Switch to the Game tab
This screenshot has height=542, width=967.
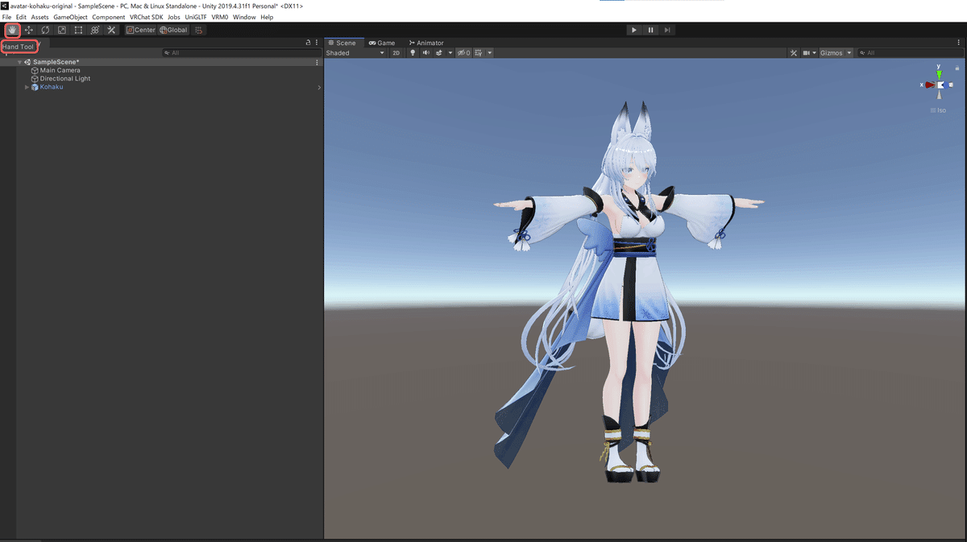tap(382, 43)
